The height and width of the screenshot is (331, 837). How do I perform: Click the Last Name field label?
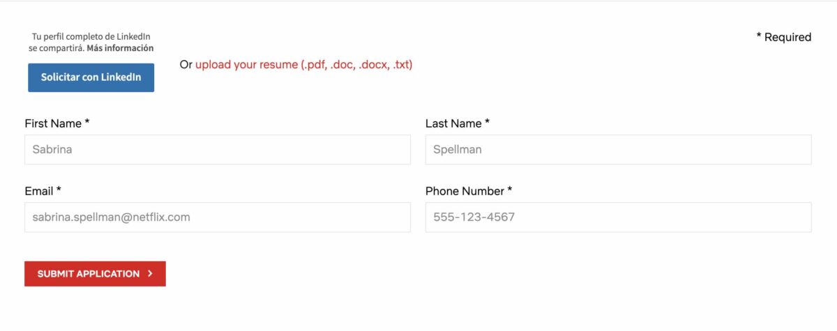453,123
